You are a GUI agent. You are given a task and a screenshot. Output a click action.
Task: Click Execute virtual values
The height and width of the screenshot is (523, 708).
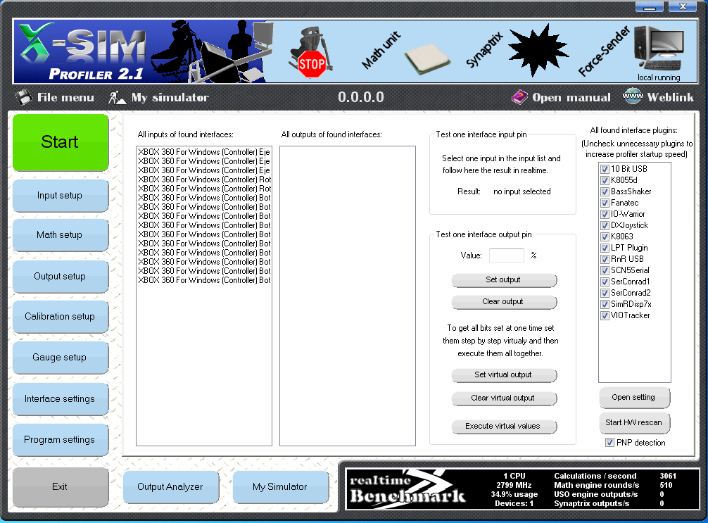click(x=504, y=427)
